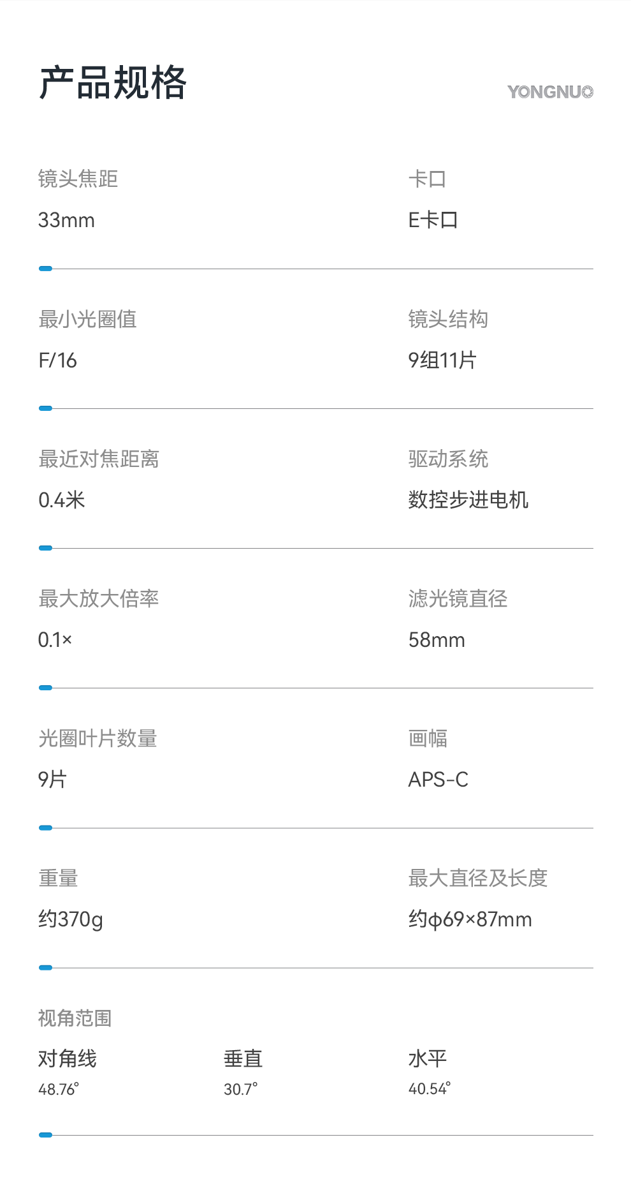Click the YONGNUO brand logo
The width and height of the screenshot is (631, 1179).
[550, 92]
